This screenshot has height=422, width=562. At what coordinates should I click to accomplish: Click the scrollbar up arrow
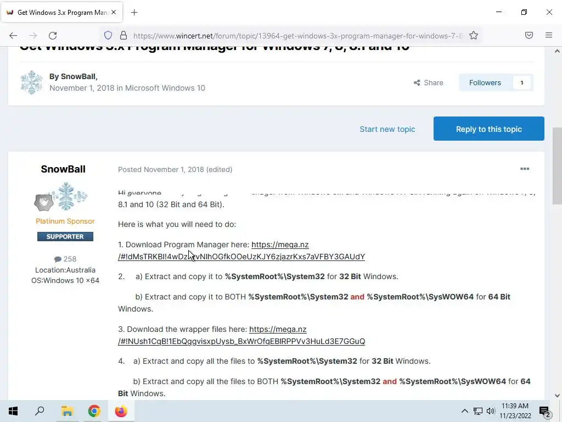coord(557,51)
